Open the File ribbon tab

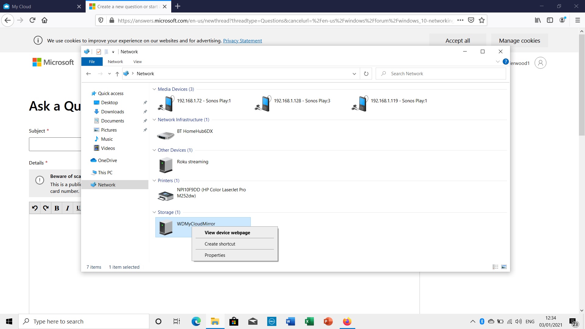click(92, 62)
